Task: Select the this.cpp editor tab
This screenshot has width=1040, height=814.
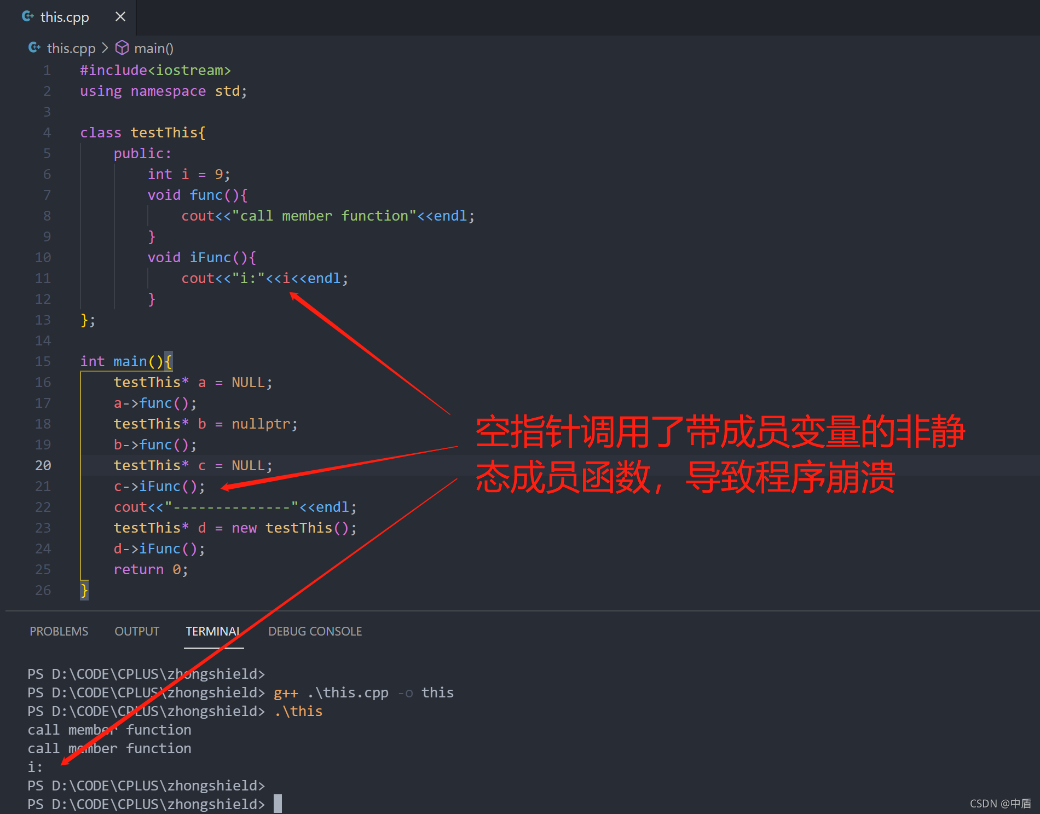Action: [x=66, y=16]
